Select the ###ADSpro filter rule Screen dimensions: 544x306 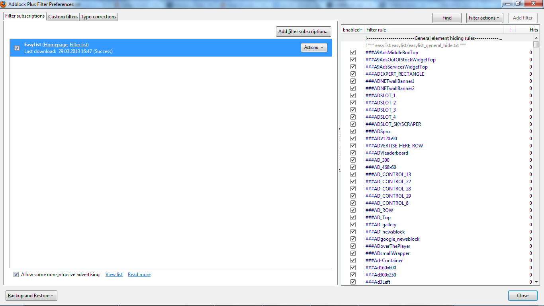[x=377, y=131]
